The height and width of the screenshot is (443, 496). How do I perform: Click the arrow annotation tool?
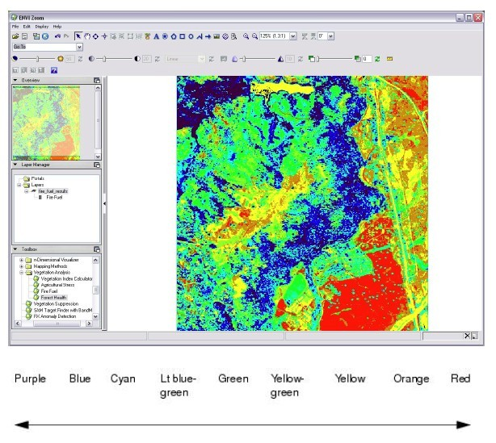click(x=208, y=36)
